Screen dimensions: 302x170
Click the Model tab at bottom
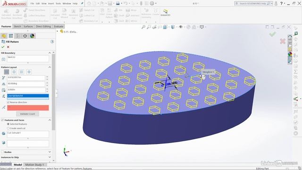pyautogui.click(x=18, y=165)
